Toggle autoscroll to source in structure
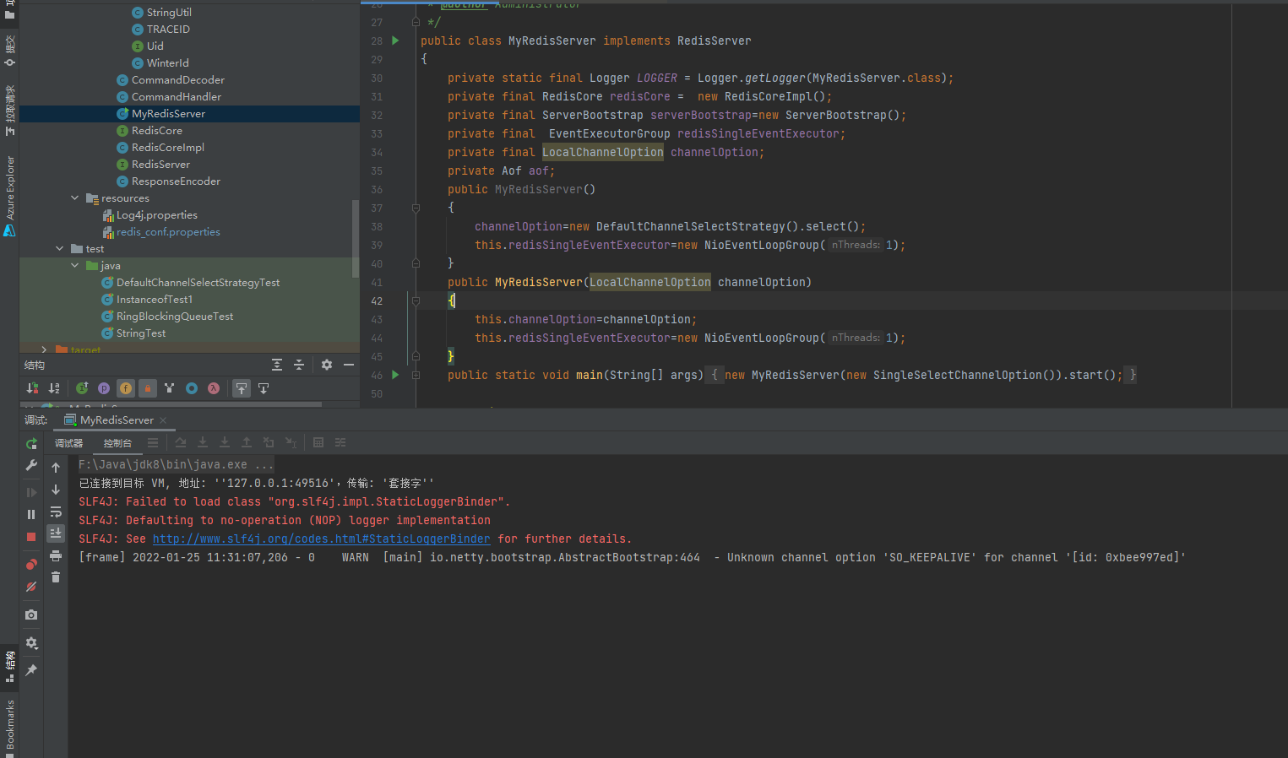Image resolution: width=1288 pixels, height=758 pixels. (x=242, y=388)
